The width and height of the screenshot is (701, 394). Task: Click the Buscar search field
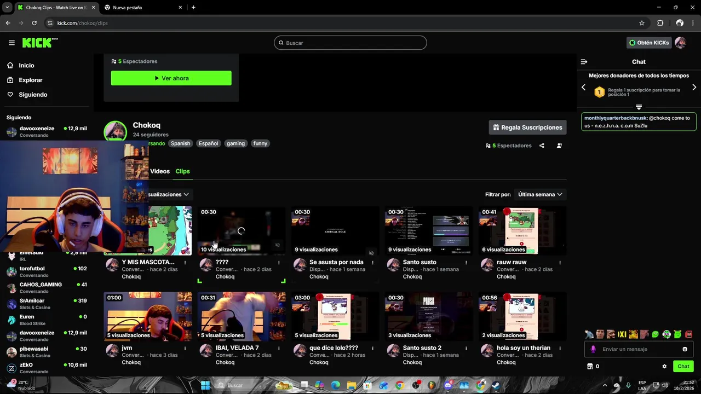click(x=350, y=43)
